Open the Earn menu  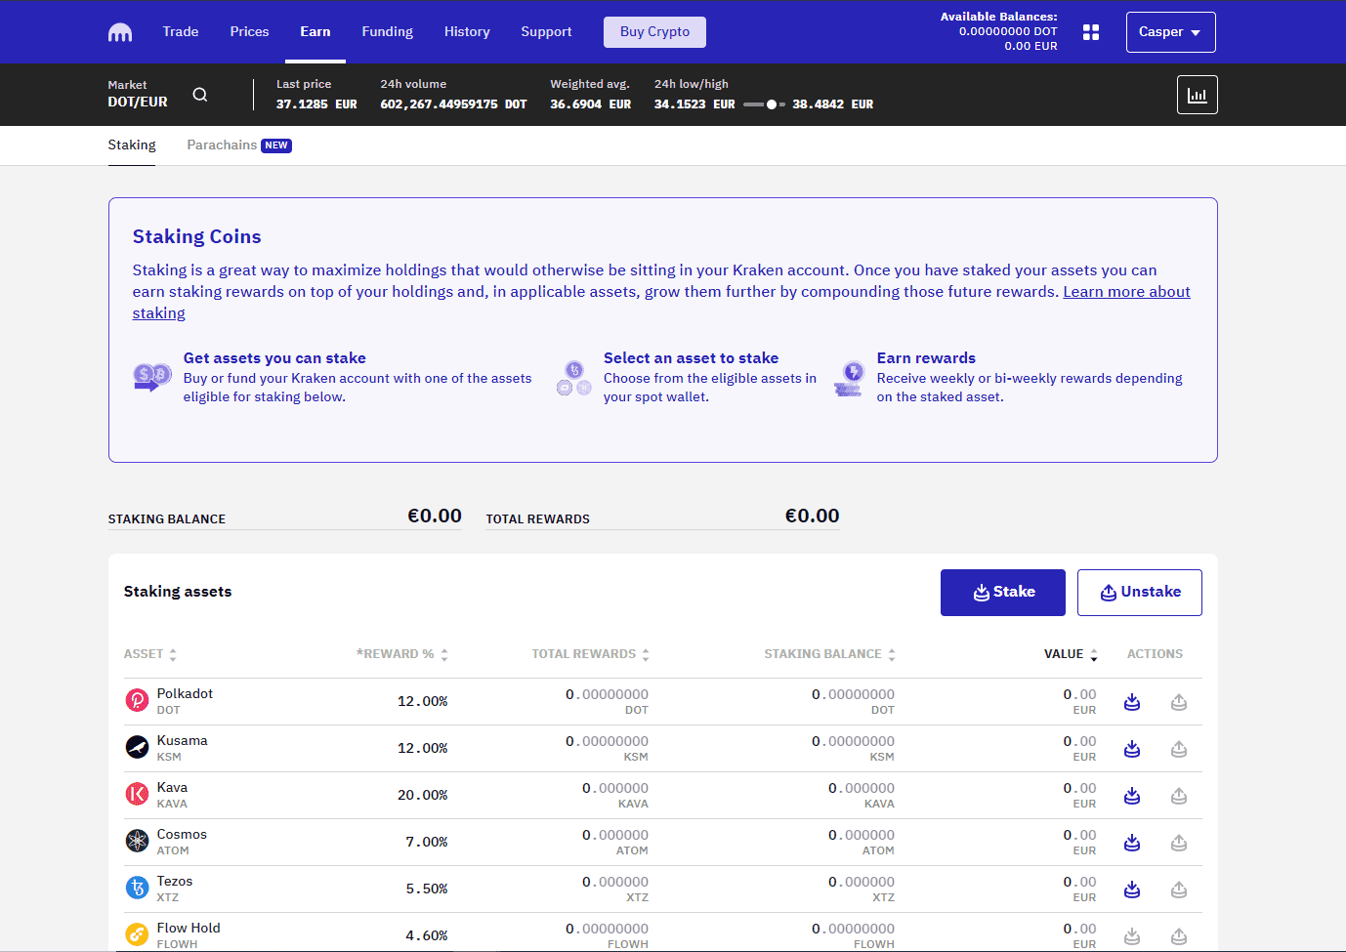point(315,31)
